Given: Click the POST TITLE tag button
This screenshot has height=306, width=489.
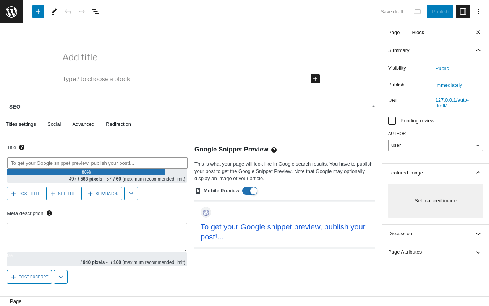Looking at the screenshot, I should pos(26,194).
